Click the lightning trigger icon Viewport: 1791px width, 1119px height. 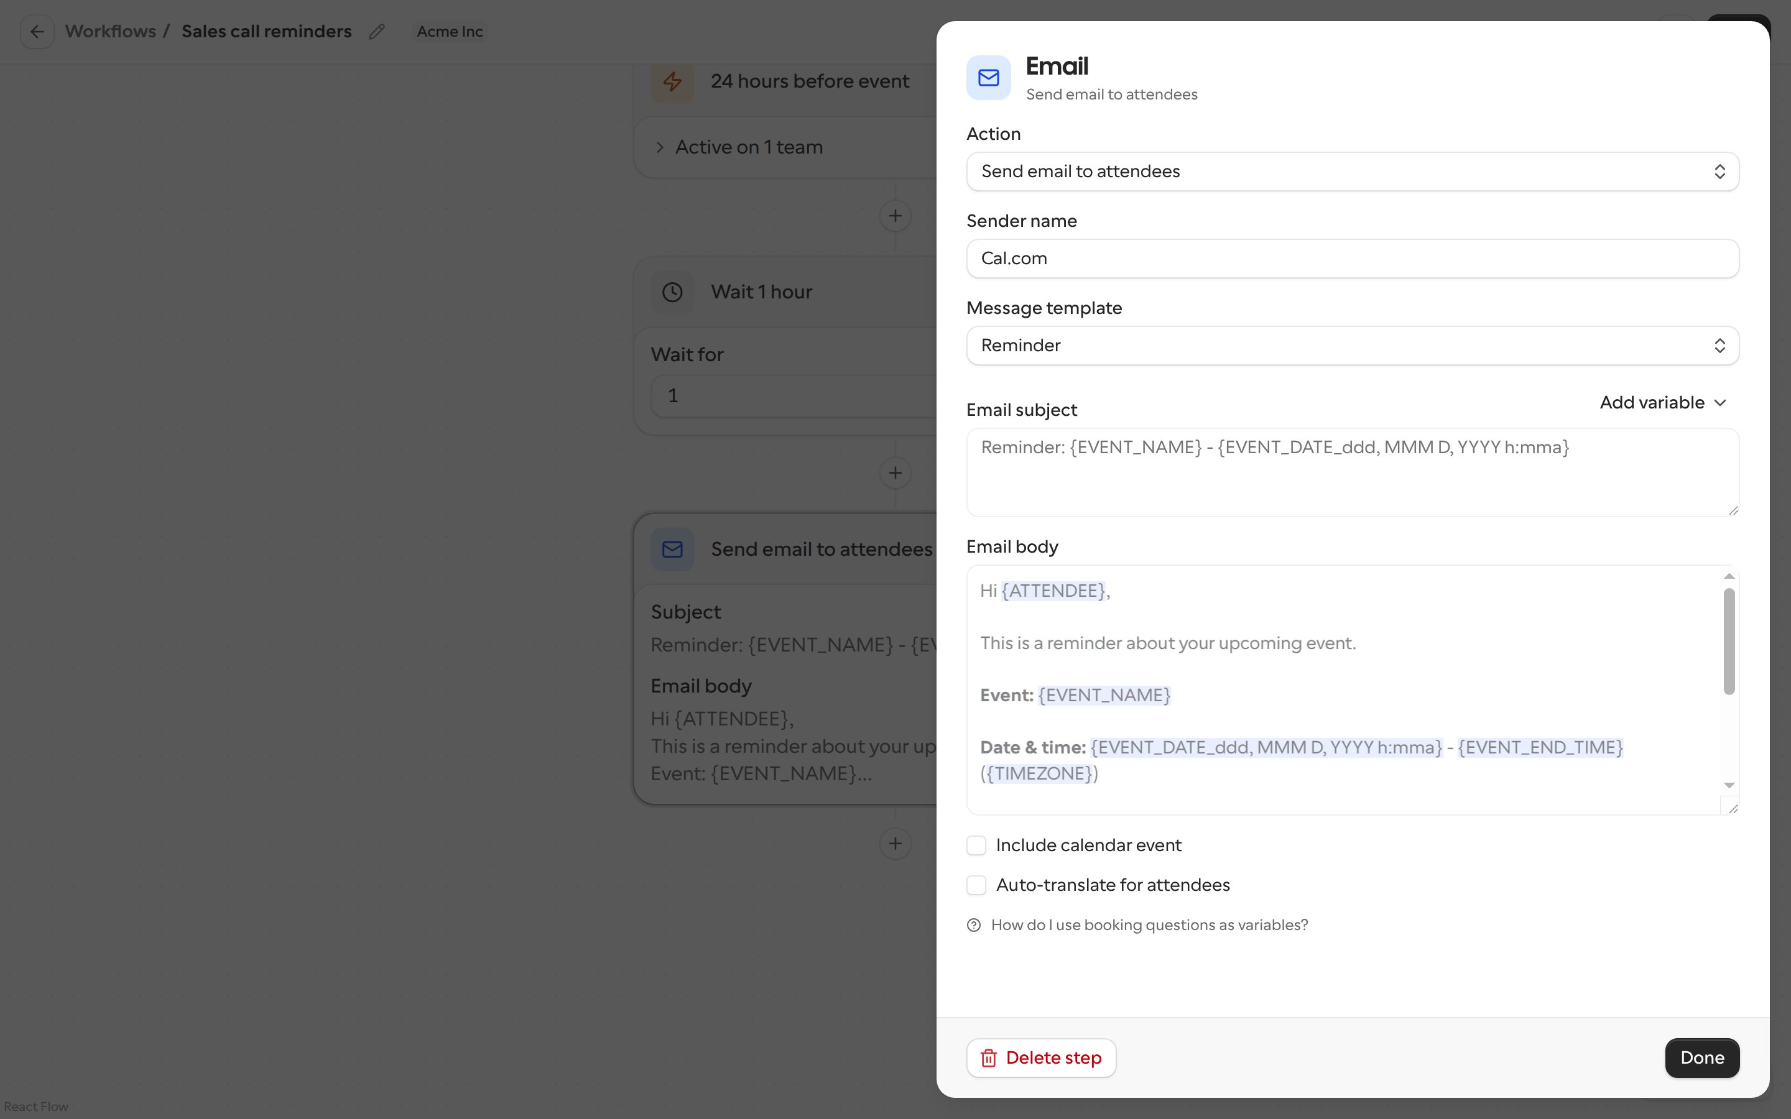[672, 81]
